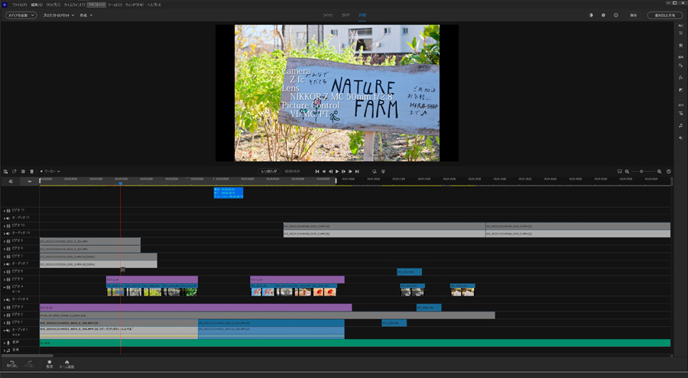Click the help icon right of zoom controls
Viewport: 688px width, 378px height.
[x=669, y=172]
